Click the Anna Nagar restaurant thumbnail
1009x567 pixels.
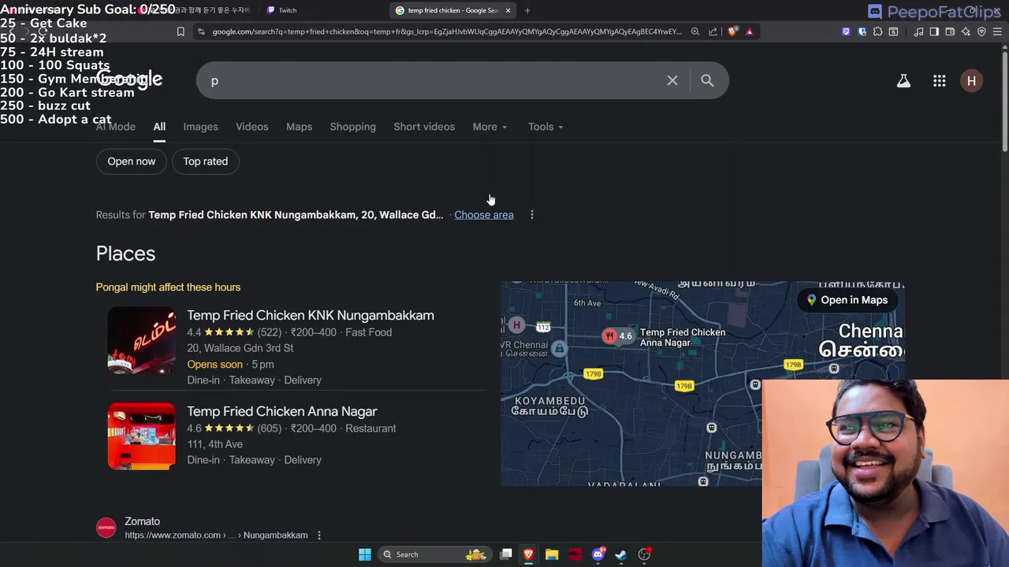pos(142,436)
